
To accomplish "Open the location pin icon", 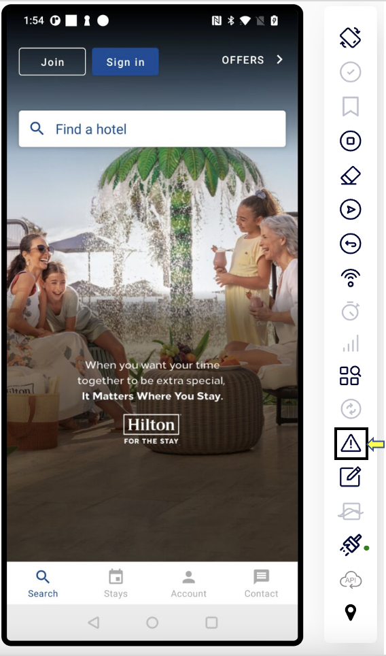I will click(x=351, y=613).
